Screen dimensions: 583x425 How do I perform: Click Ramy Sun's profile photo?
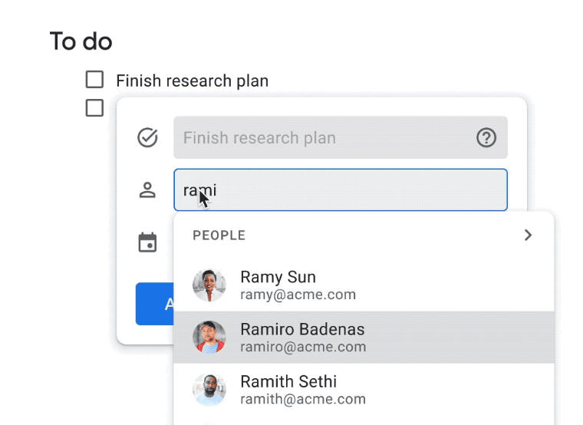click(209, 285)
